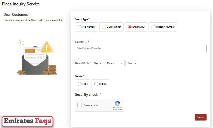
Task: Open the reCAPTCHA Terms link
Action: (120, 110)
